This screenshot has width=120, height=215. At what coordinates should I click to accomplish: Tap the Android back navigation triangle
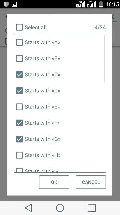28,208
